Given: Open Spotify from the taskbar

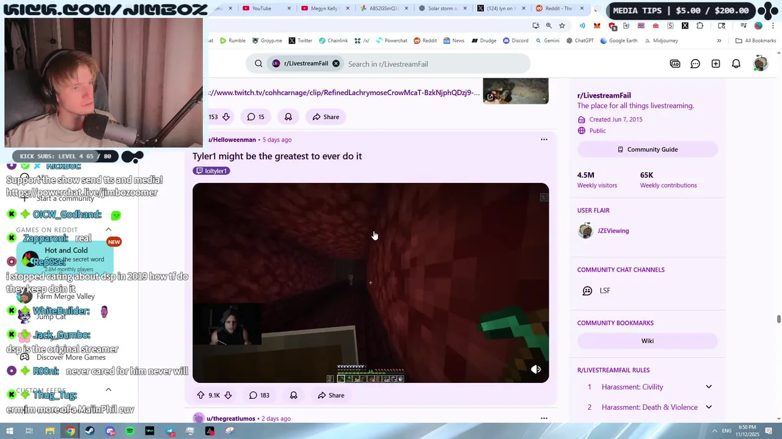Looking at the screenshot, I should (x=130, y=431).
